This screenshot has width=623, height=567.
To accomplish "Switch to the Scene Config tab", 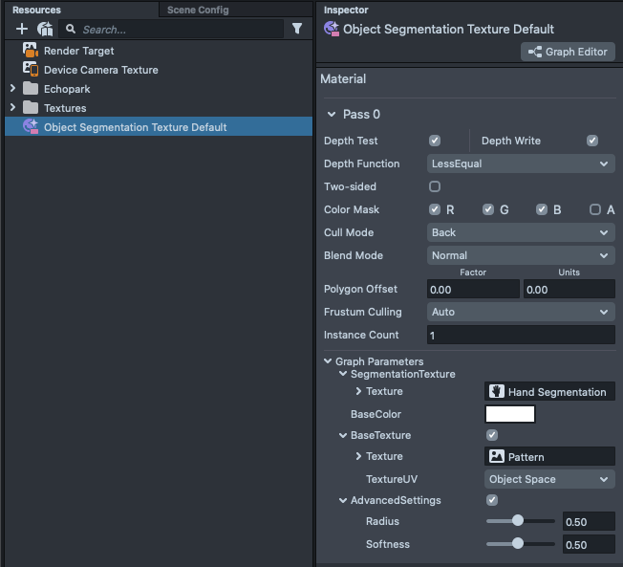I will [198, 10].
